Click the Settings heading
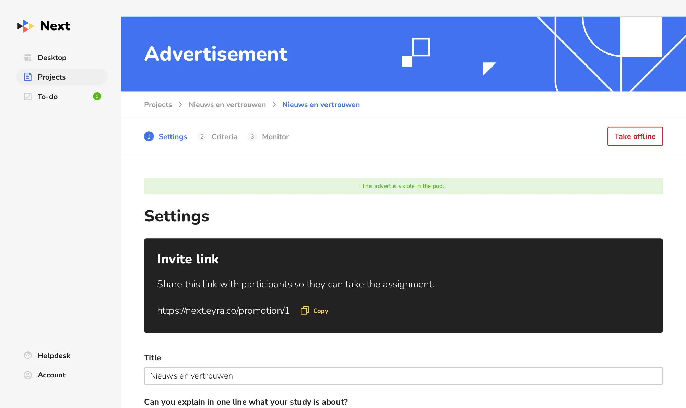The image size is (686, 408). 177,216
